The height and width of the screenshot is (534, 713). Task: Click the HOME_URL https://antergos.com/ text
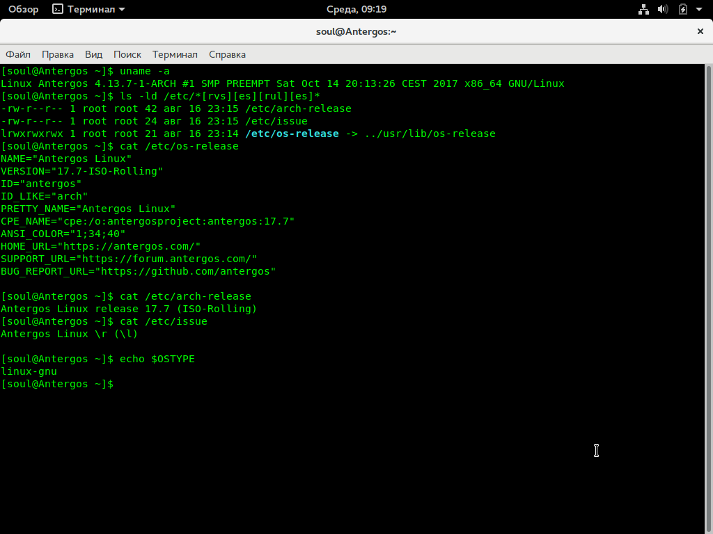[x=100, y=246]
